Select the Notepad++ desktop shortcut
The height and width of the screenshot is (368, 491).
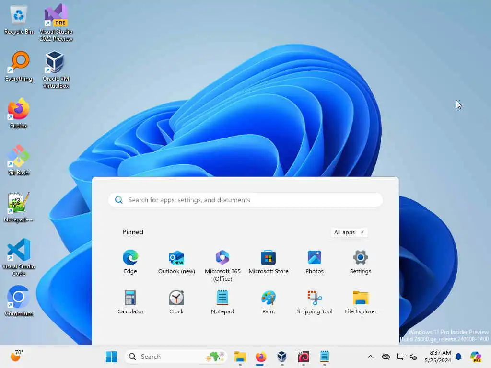pyautogui.click(x=19, y=207)
